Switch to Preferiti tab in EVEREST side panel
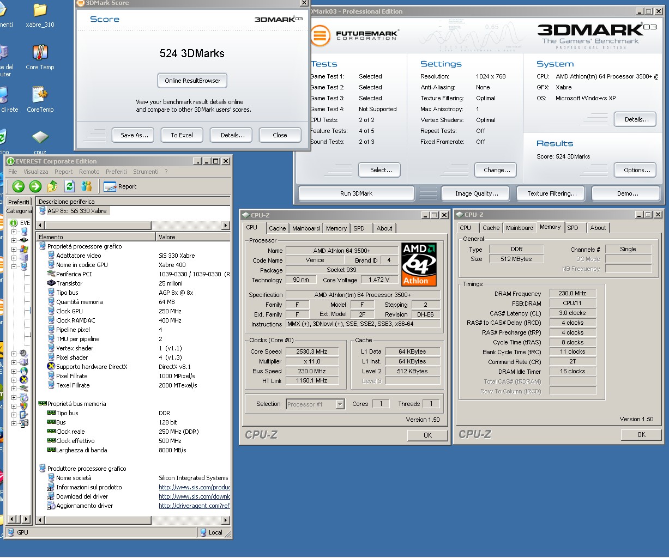Image resolution: width=669 pixels, height=558 pixels. pyautogui.click(x=19, y=202)
